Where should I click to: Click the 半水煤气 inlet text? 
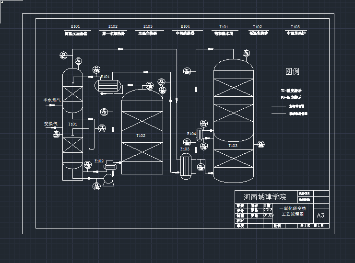click(51, 101)
